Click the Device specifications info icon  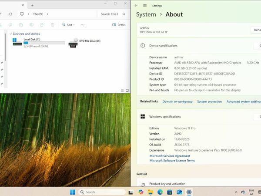point(143,45)
